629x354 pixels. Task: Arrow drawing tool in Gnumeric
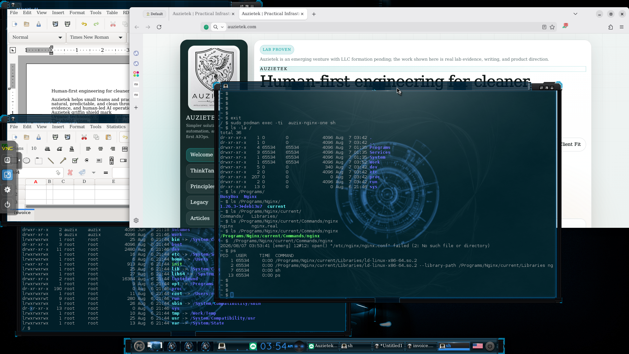coord(63,161)
